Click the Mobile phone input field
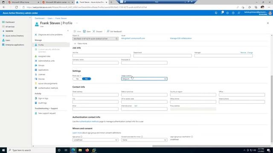 click(242, 102)
